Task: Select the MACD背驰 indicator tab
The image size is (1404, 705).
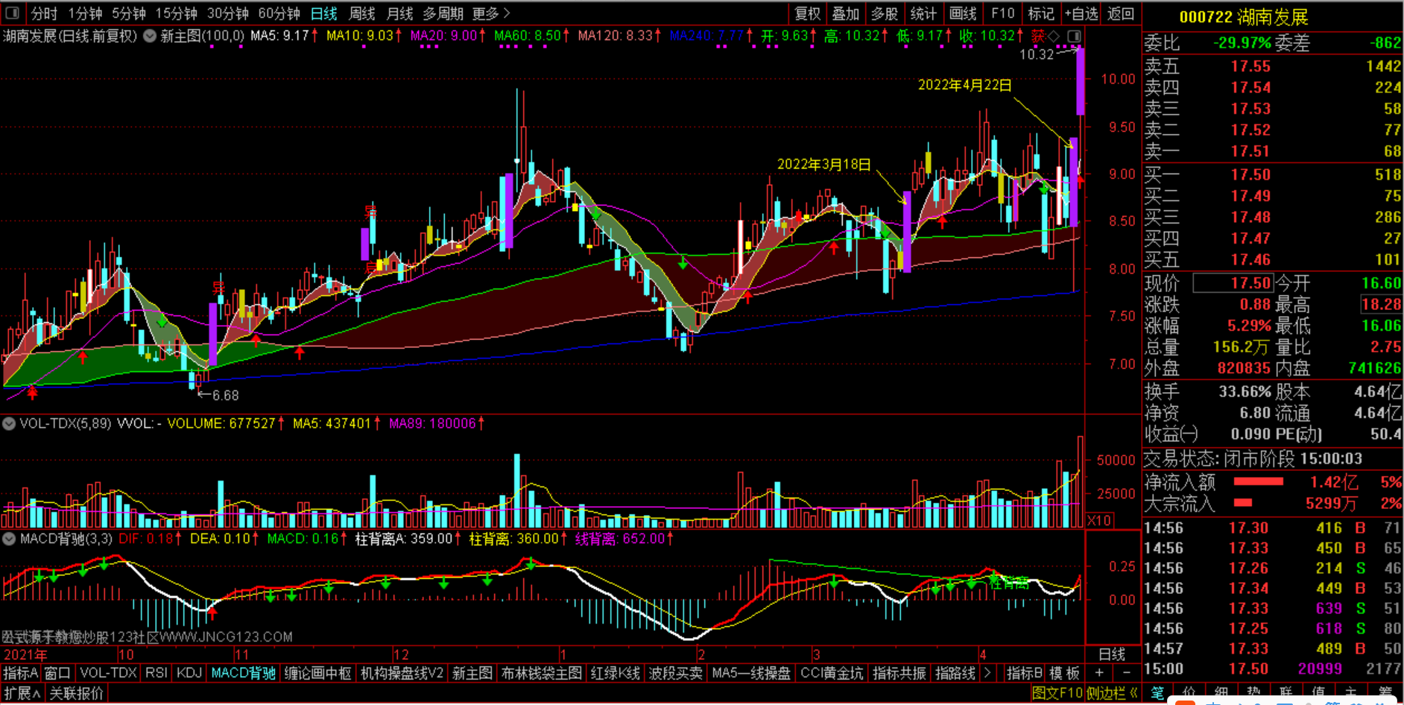Action: click(x=244, y=673)
